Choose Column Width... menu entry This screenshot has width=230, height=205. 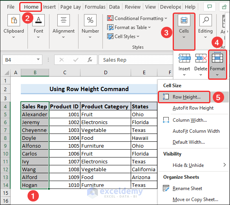pos(190,120)
